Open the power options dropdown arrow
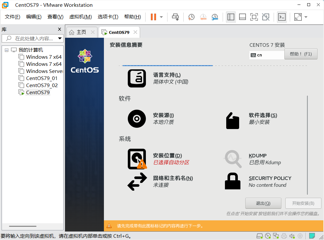 pyautogui.click(x=161, y=17)
